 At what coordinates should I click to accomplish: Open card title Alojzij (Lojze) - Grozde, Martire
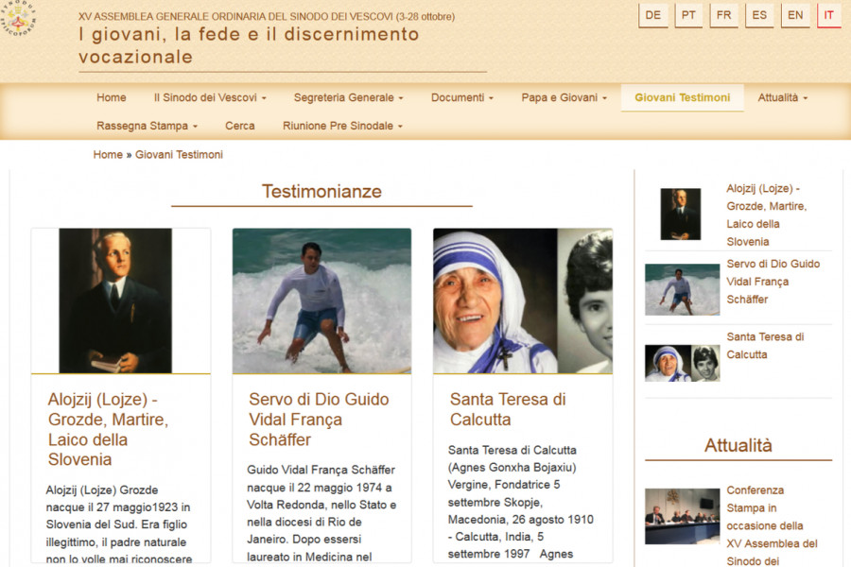pyautogui.click(x=108, y=429)
